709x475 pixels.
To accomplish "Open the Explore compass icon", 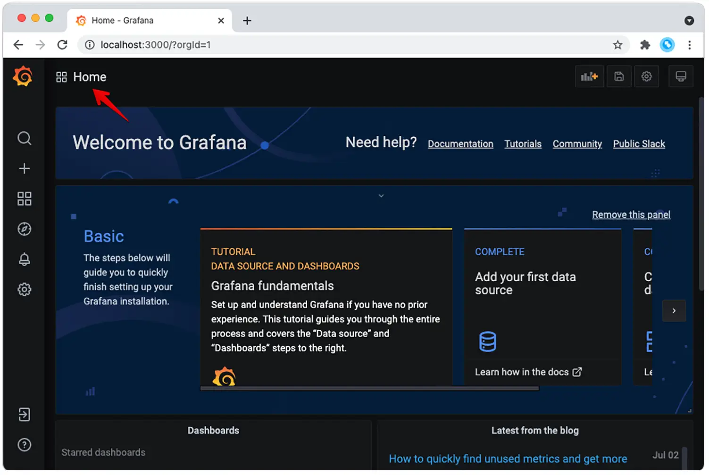I will click(x=24, y=229).
